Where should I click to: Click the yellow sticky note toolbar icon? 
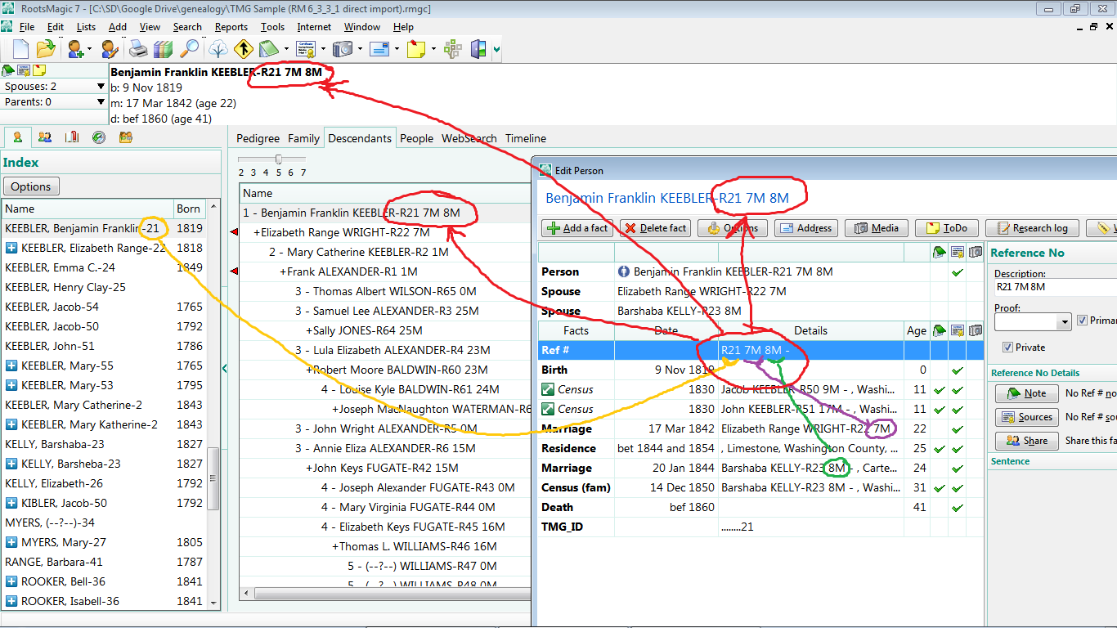click(415, 49)
